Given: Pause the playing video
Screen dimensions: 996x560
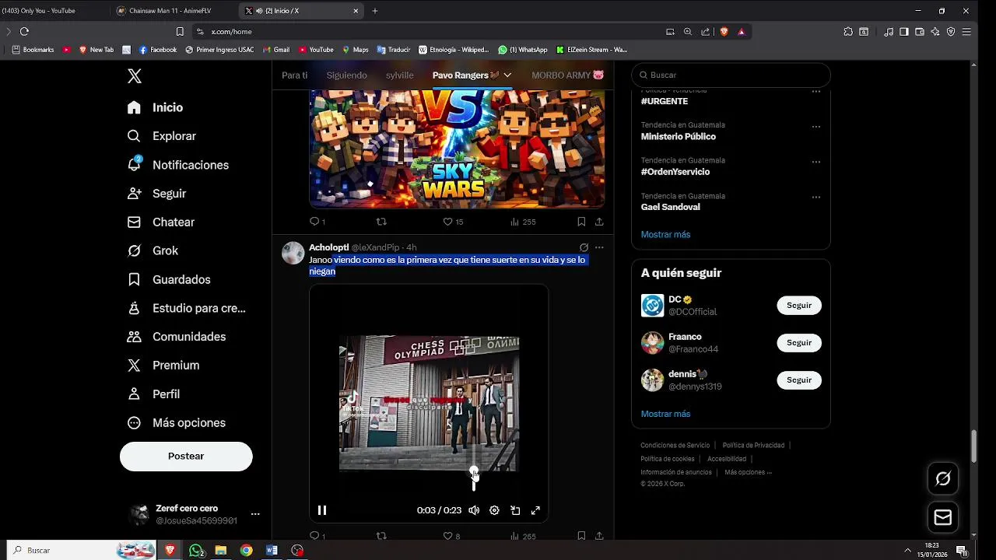Looking at the screenshot, I should coord(321,510).
